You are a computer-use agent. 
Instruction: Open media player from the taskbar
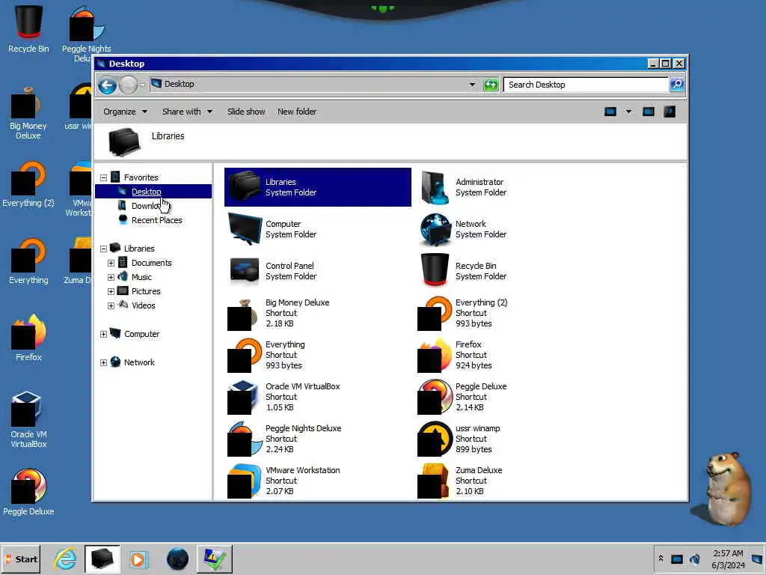(138, 559)
